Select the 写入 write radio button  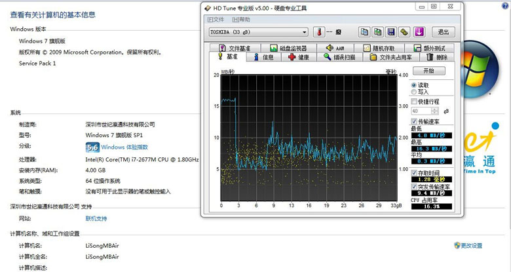(x=414, y=92)
